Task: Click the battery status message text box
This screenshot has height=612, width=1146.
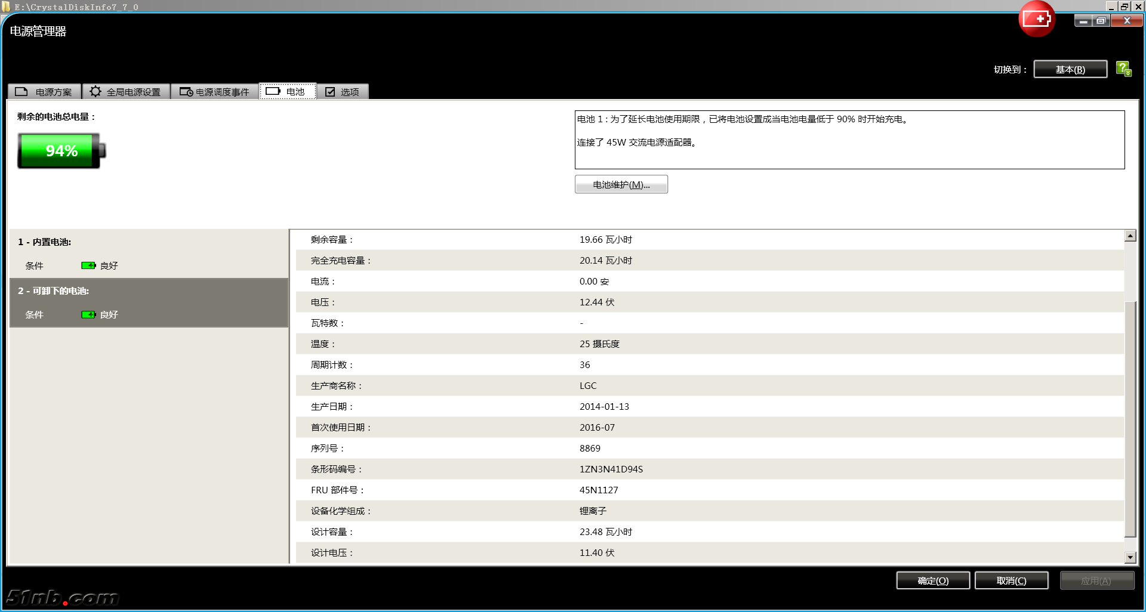Action: pos(849,140)
